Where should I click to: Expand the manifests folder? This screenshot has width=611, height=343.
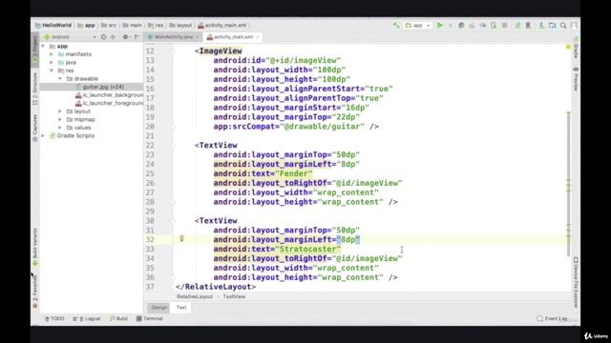[52, 54]
